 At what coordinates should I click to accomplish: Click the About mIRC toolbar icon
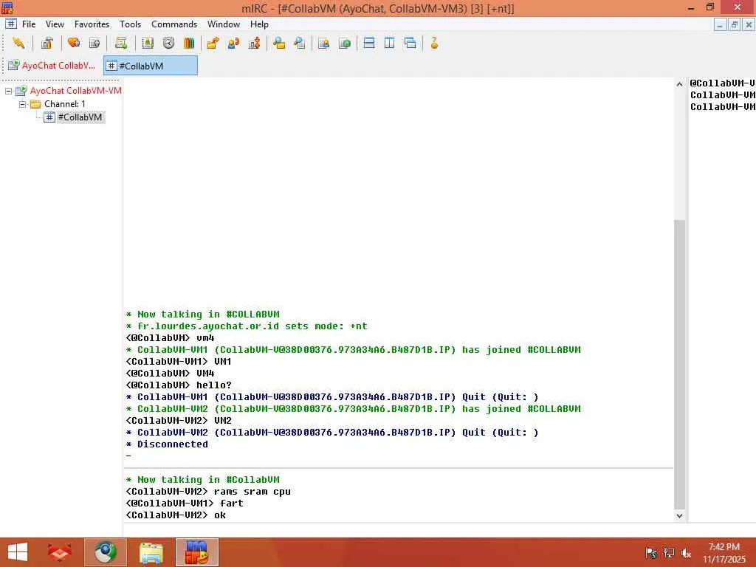tap(434, 44)
